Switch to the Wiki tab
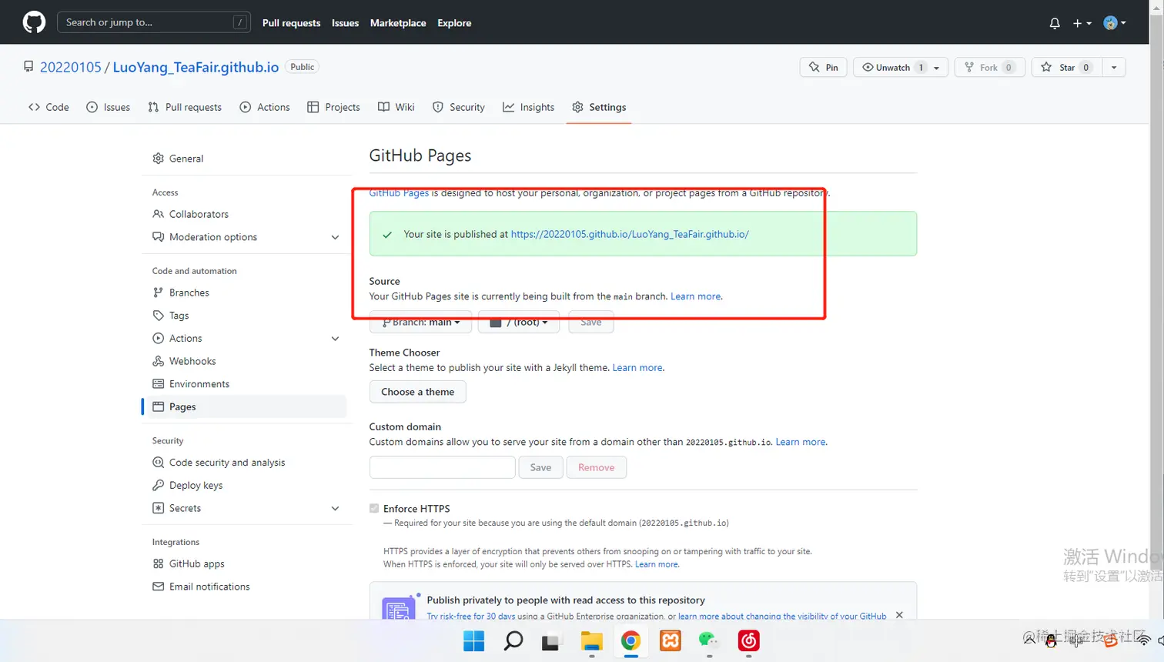1164x662 pixels. 396,107
